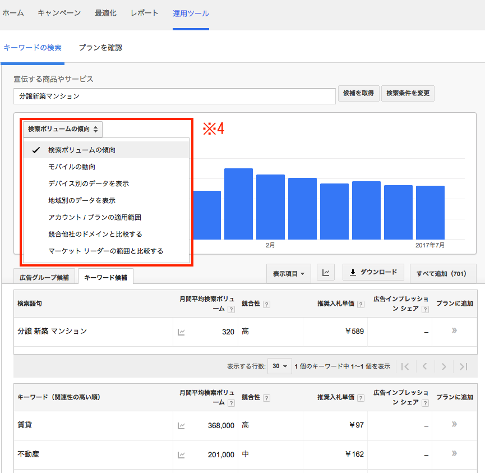Go to next page pagination arrow
This screenshot has height=473, width=485.
coord(444,366)
